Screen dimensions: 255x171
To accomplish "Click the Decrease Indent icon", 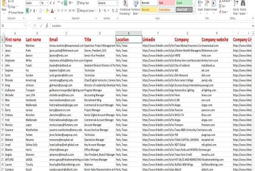I will coord(70,11).
